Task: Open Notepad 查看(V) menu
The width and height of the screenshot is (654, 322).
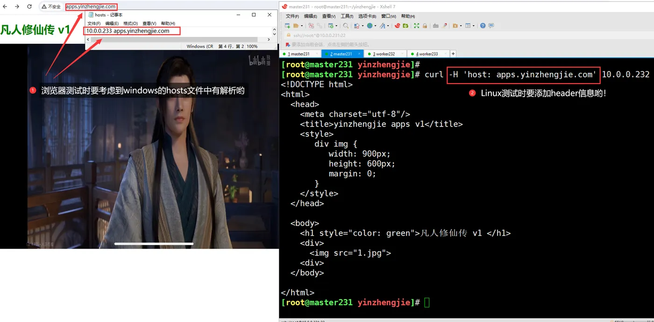Action: coord(149,23)
